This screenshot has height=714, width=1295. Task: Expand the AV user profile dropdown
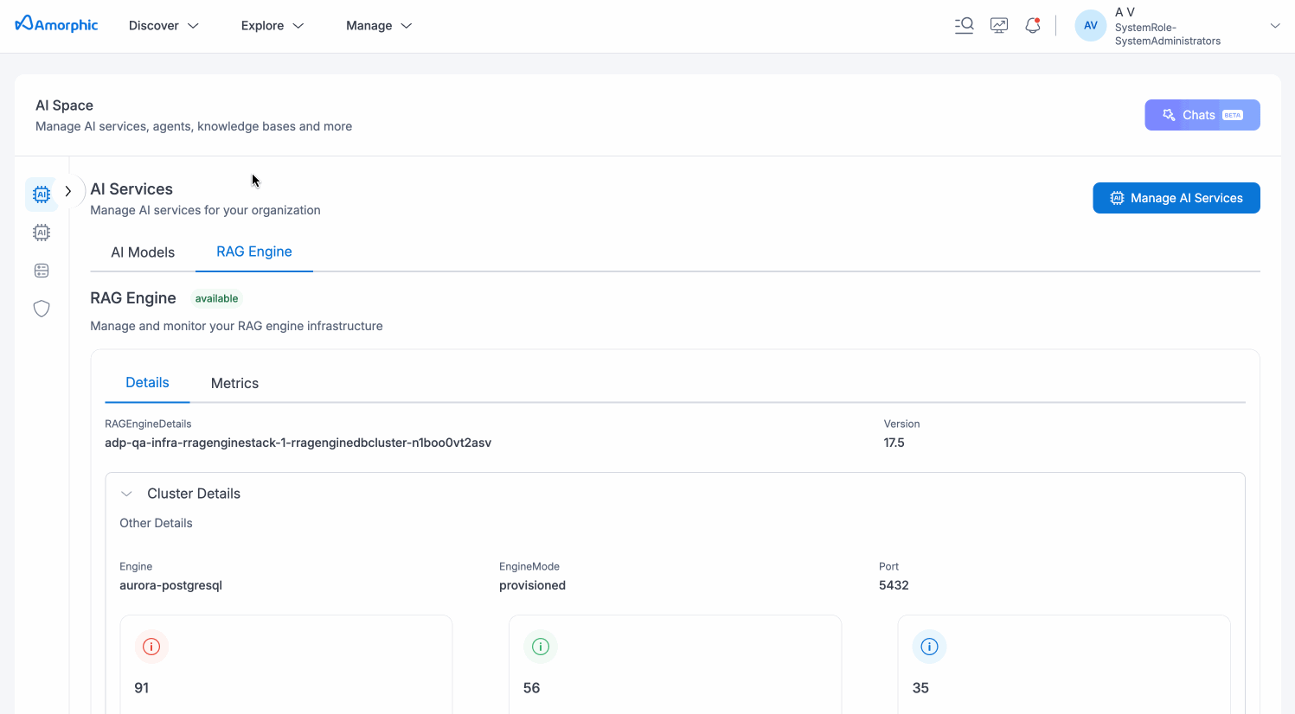tap(1273, 26)
